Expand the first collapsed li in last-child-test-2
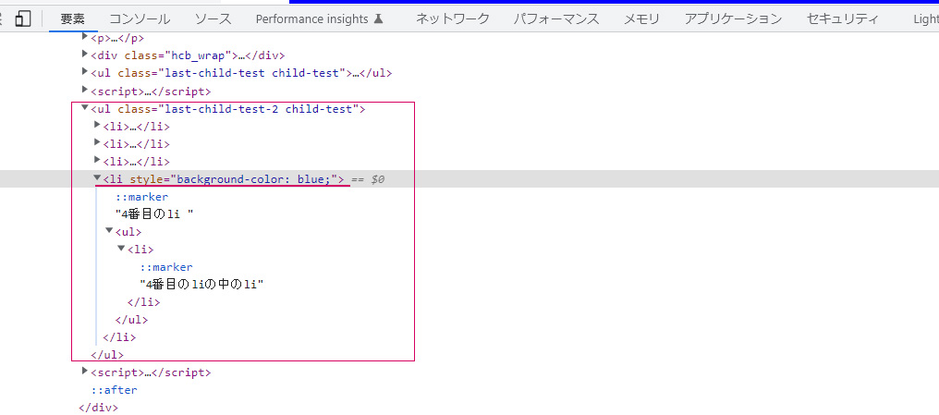 pos(98,125)
